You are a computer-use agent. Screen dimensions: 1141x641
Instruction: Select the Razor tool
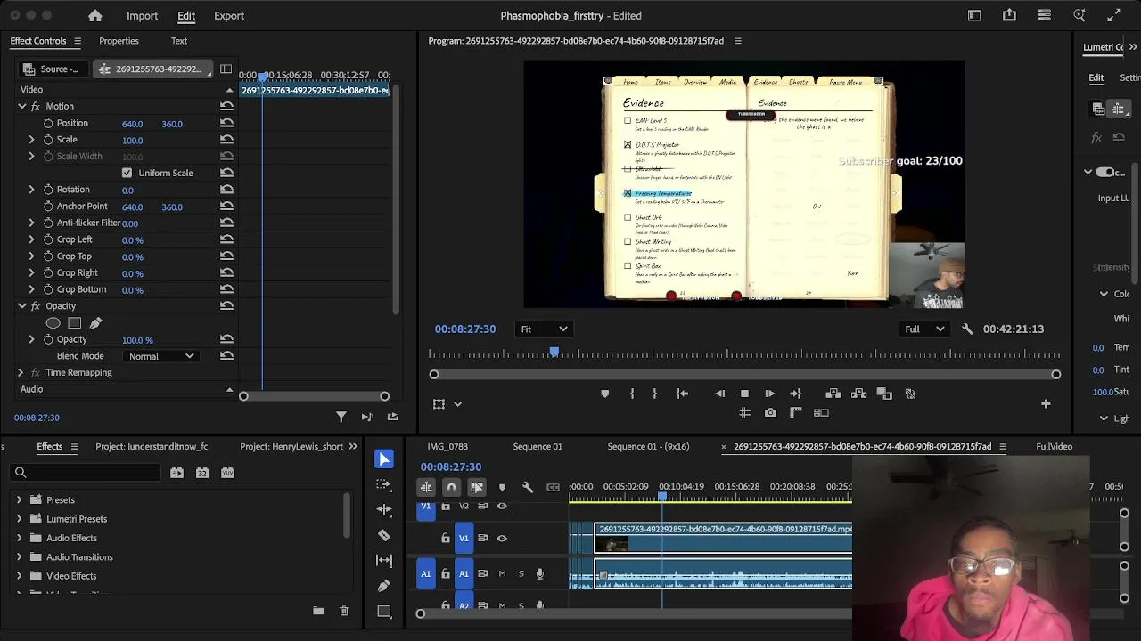tap(384, 535)
